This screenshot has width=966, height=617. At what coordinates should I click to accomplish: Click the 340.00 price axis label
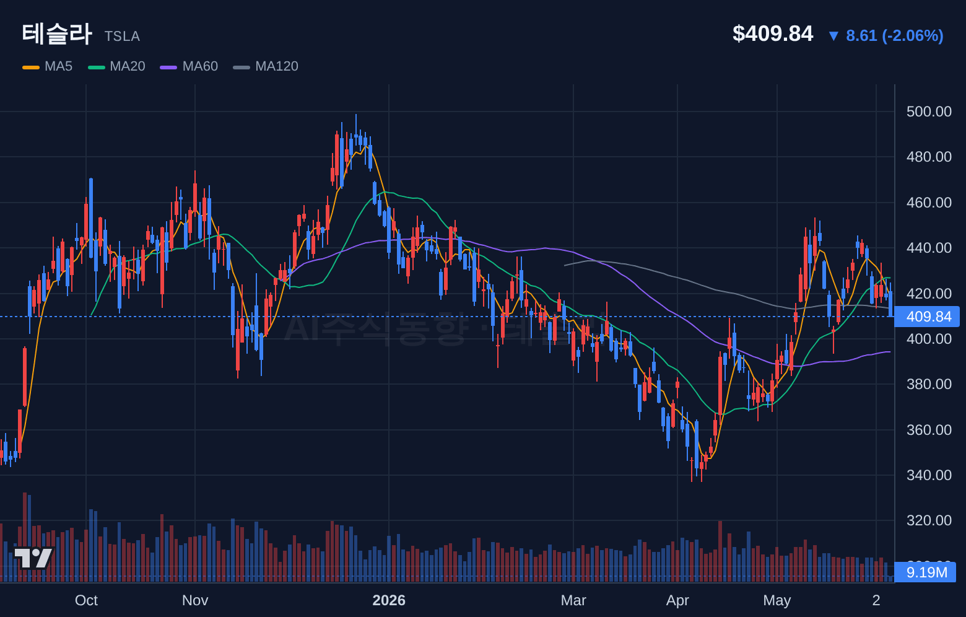pyautogui.click(x=929, y=475)
